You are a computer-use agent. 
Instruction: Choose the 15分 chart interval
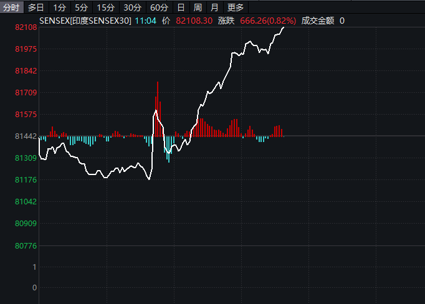(x=105, y=7)
